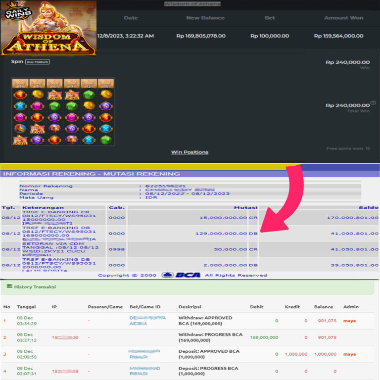Open the Win Positions link
The width and height of the screenshot is (380, 380).
(x=190, y=152)
